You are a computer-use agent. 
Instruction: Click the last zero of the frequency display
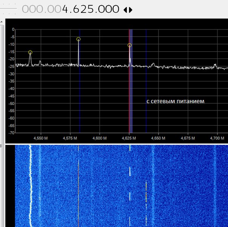[x=116, y=9]
